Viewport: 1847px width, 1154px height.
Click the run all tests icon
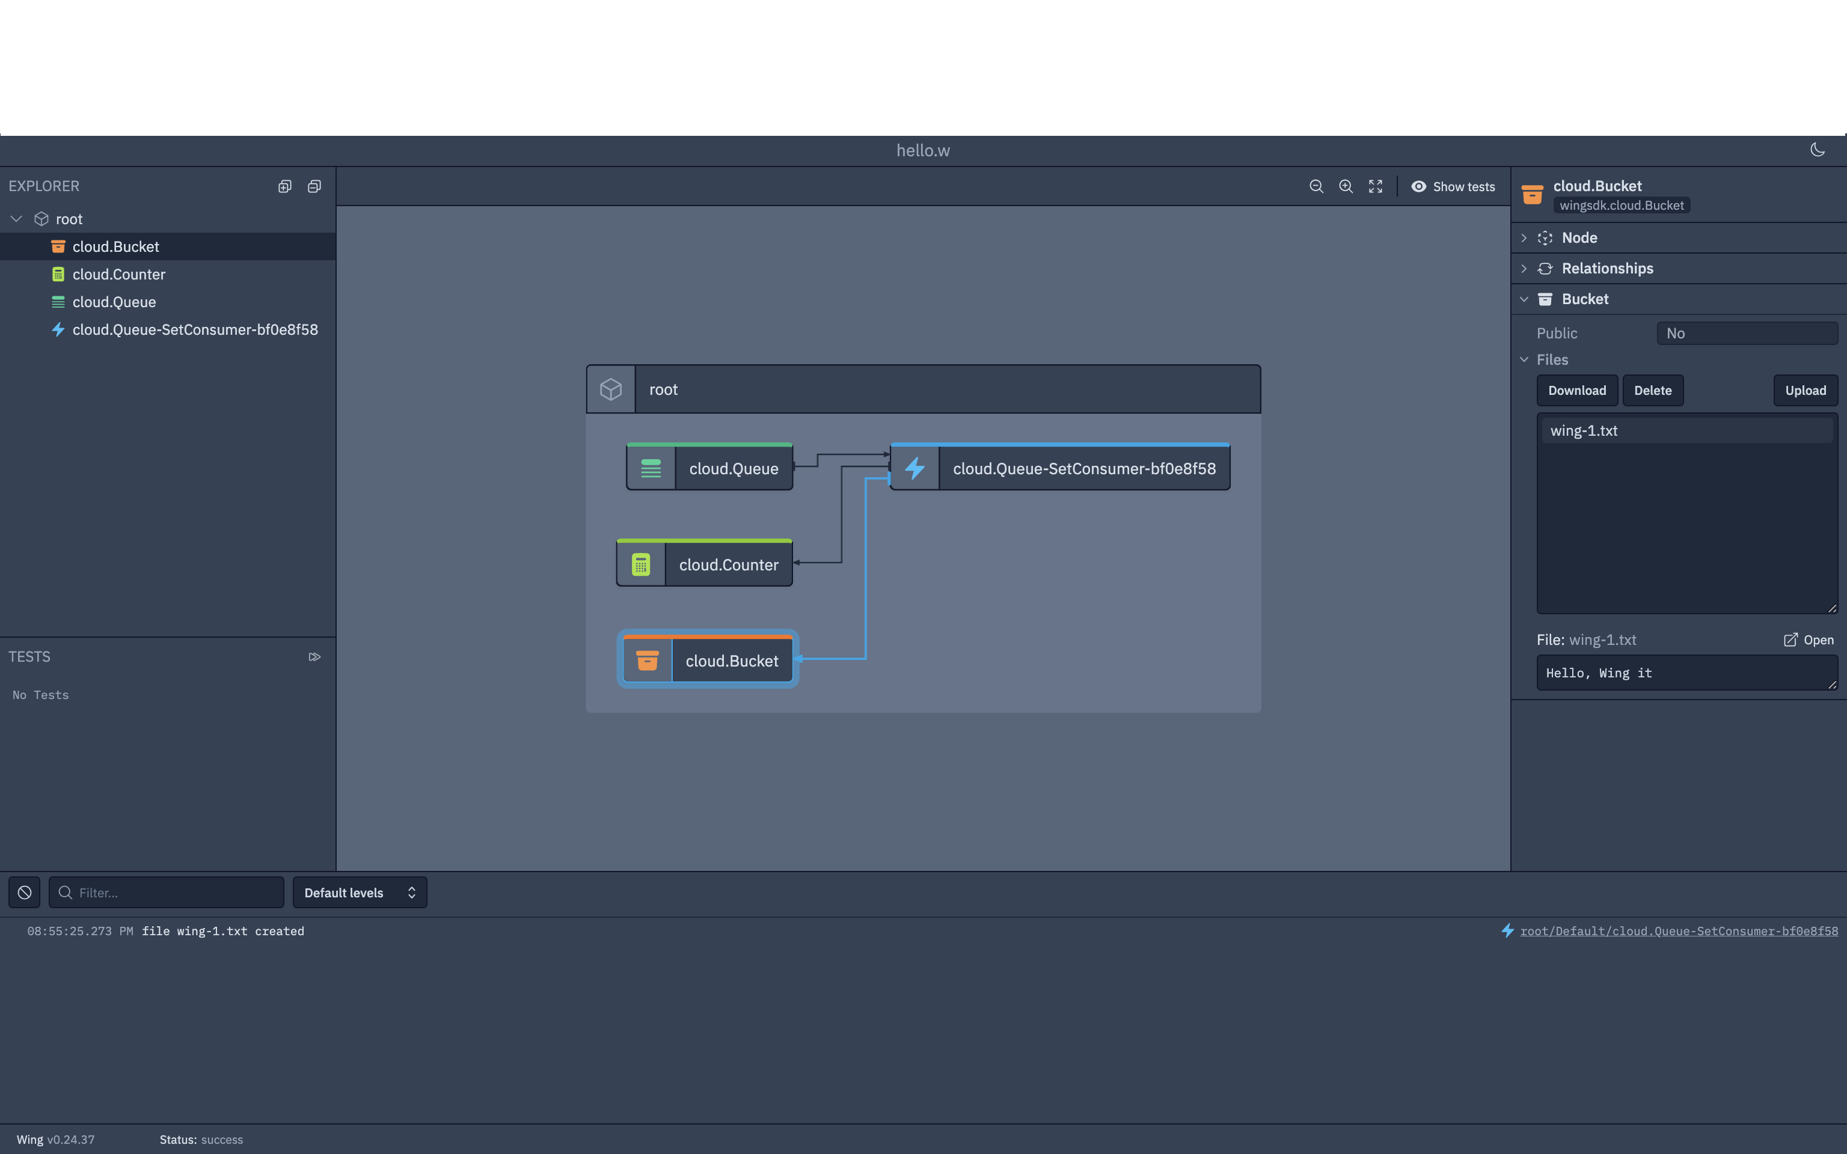coord(314,656)
